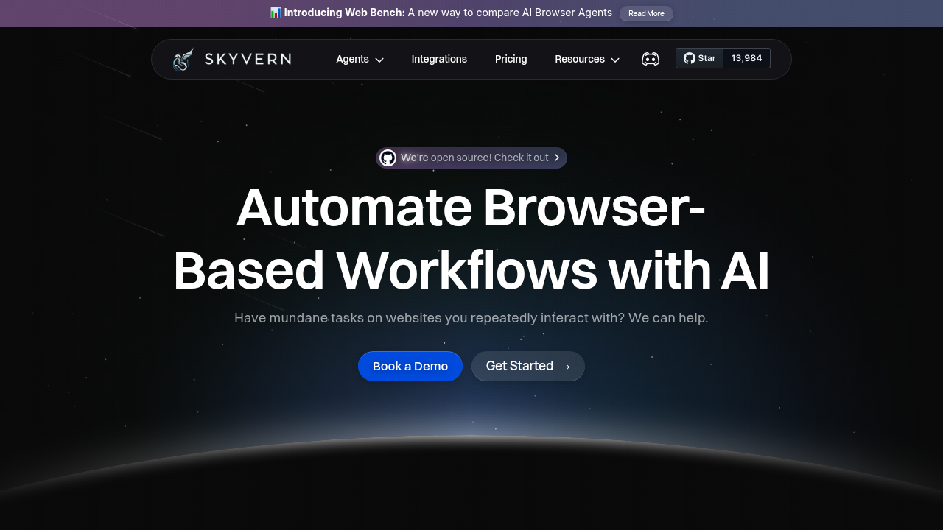Screen dimensions: 943x530
Task: Click the chevron next to Resources
Action: [x=614, y=60]
